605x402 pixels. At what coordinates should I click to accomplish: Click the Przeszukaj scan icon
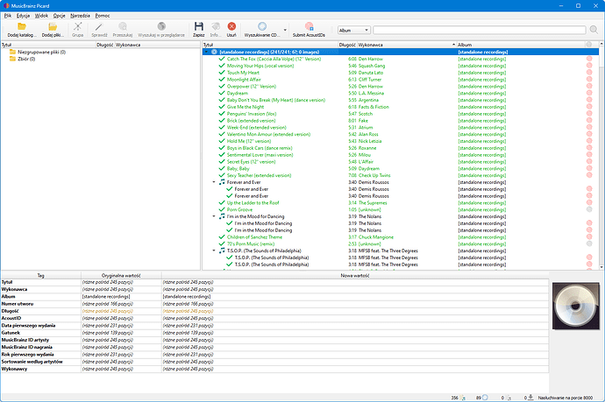123,26
